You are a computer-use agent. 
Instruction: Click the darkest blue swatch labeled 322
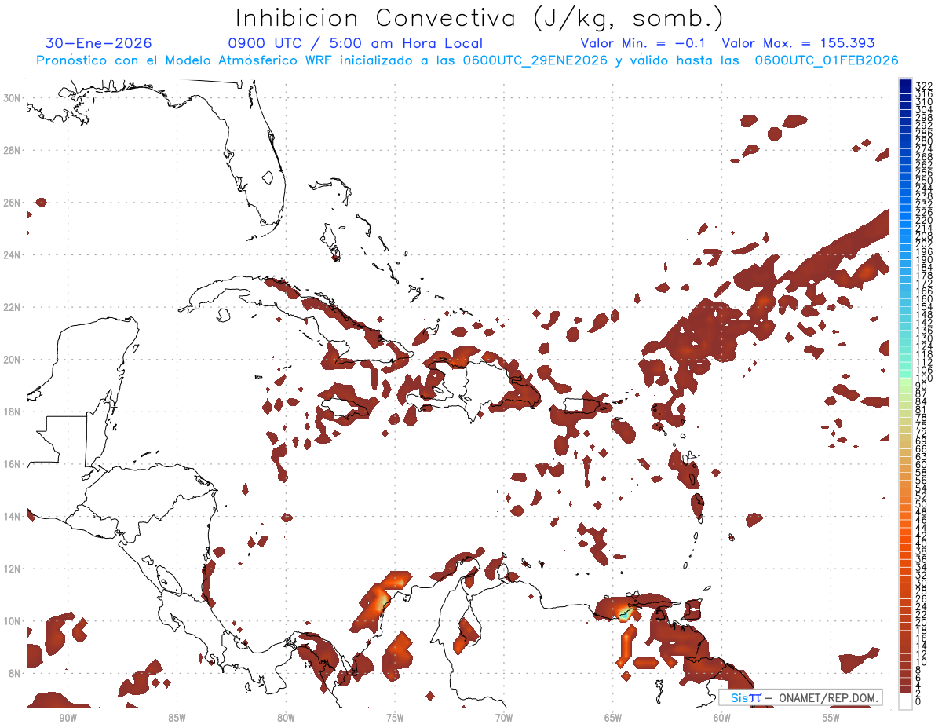pos(905,82)
